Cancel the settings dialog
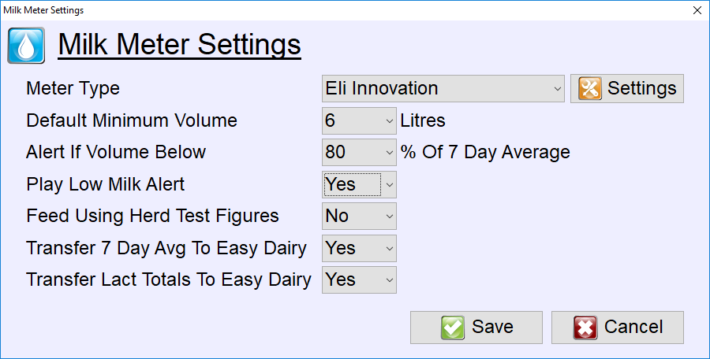 pos(618,328)
